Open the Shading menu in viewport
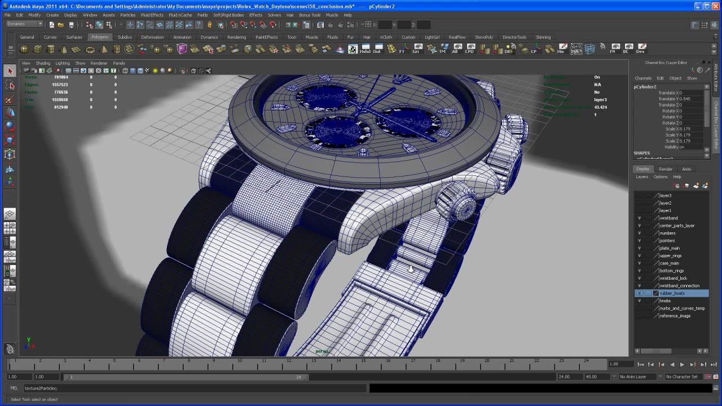The height and width of the screenshot is (406, 722). pos(43,63)
